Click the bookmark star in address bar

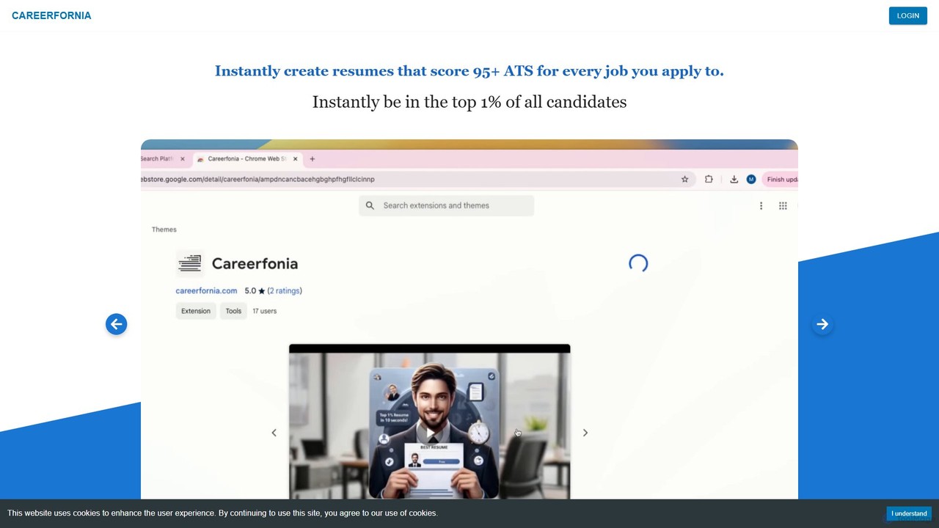coord(684,179)
